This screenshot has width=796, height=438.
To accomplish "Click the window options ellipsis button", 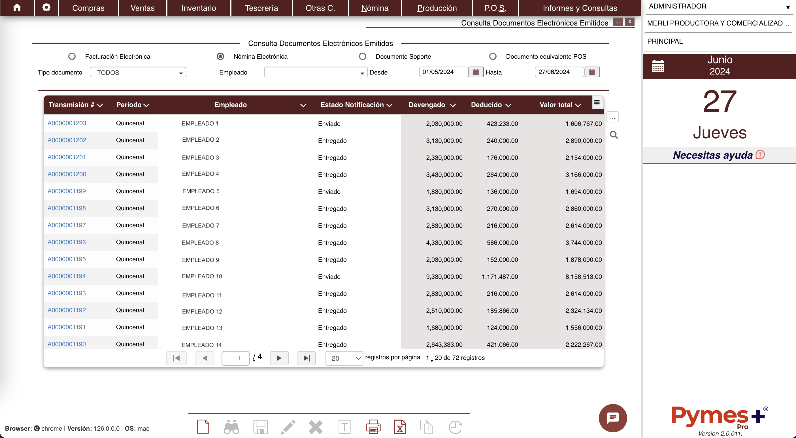I will [x=618, y=22].
